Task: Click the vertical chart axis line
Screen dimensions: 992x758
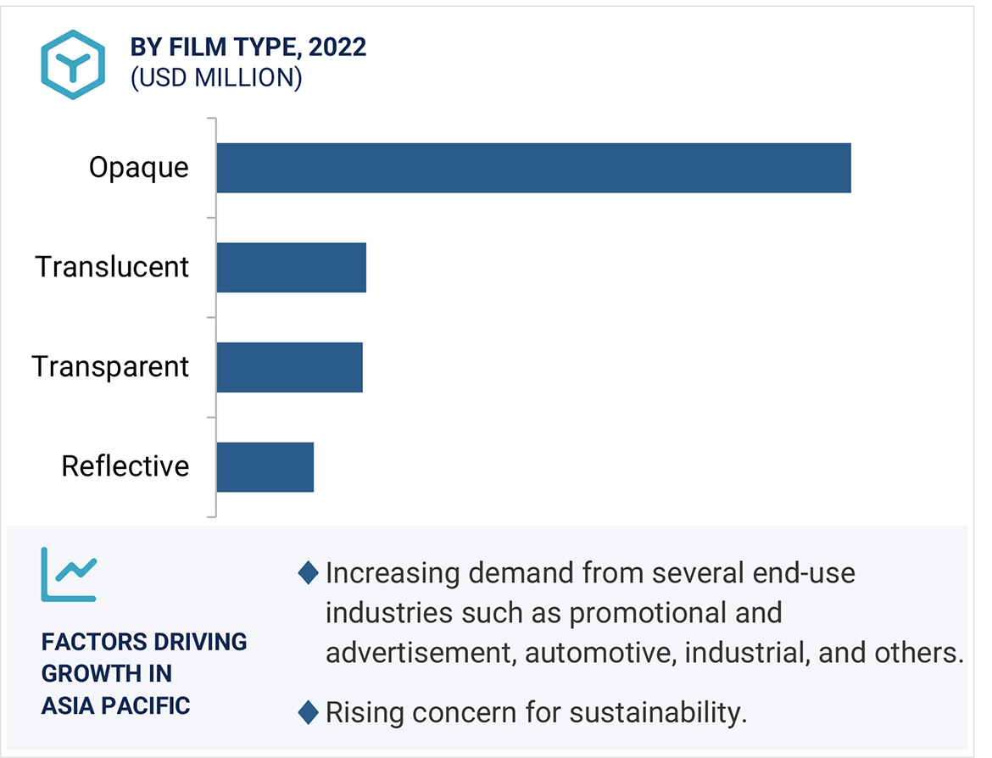Action: (216, 317)
